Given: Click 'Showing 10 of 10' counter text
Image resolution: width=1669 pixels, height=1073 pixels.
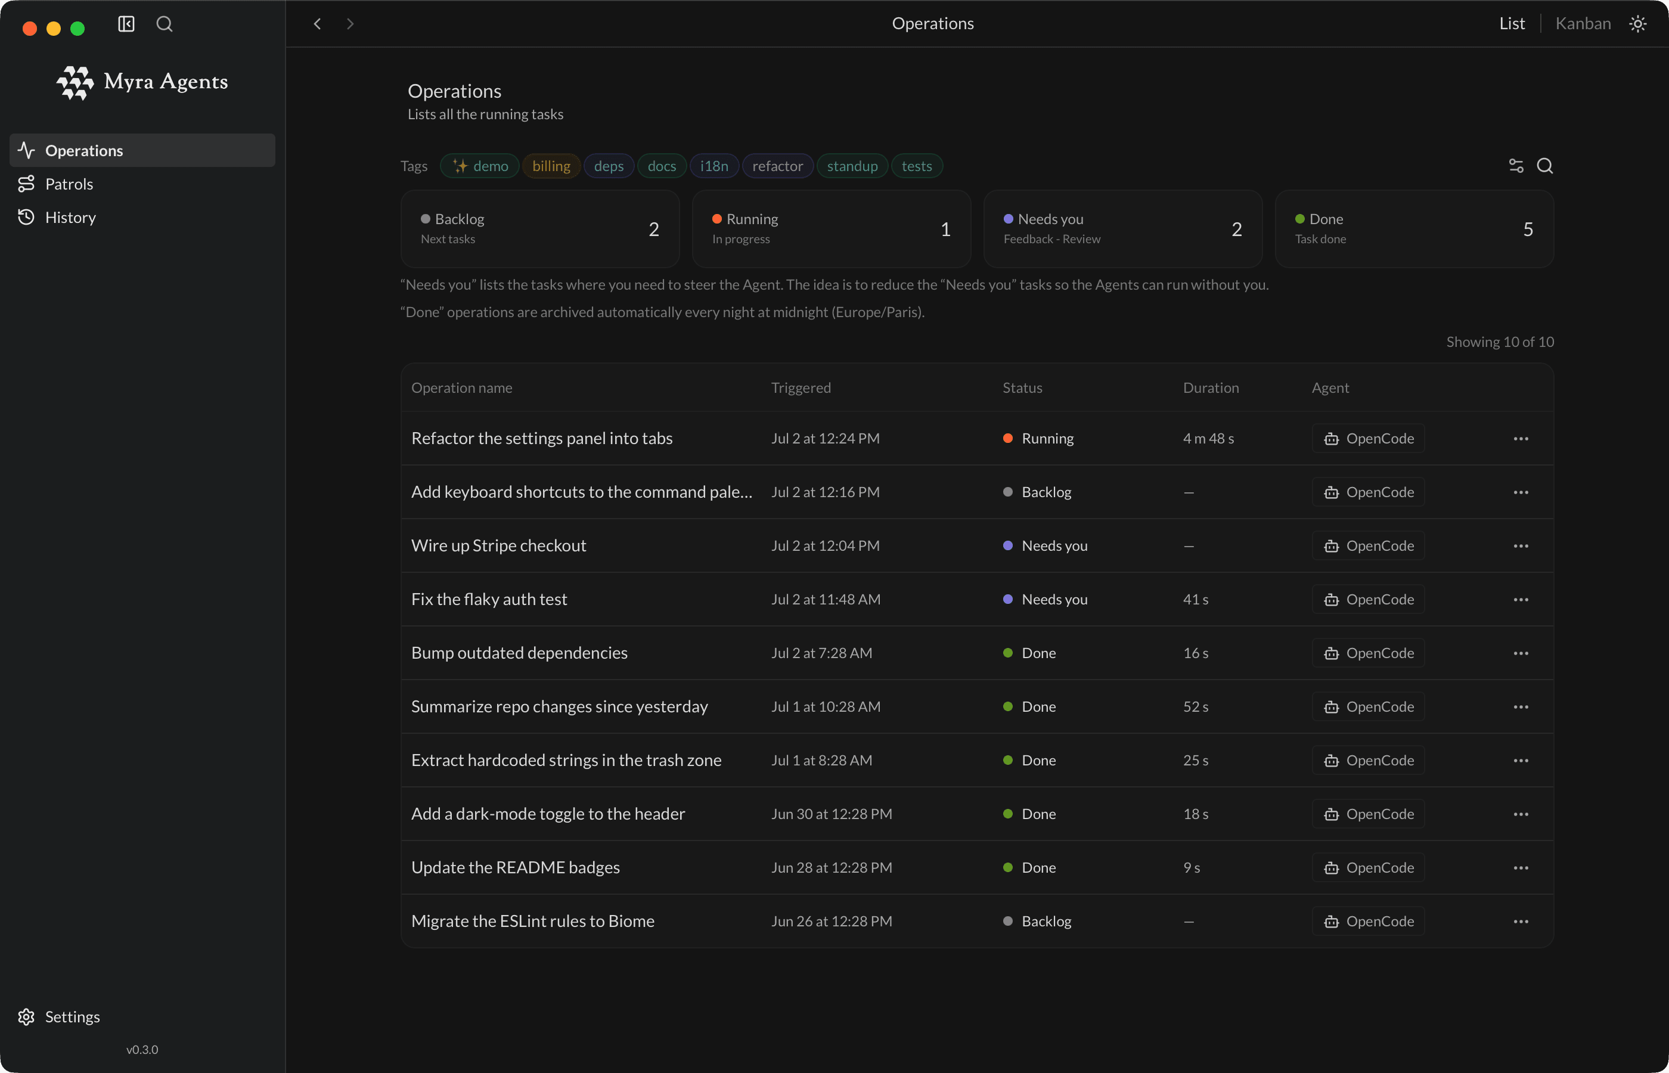Looking at the screenshot, I should click(1500, 342).
